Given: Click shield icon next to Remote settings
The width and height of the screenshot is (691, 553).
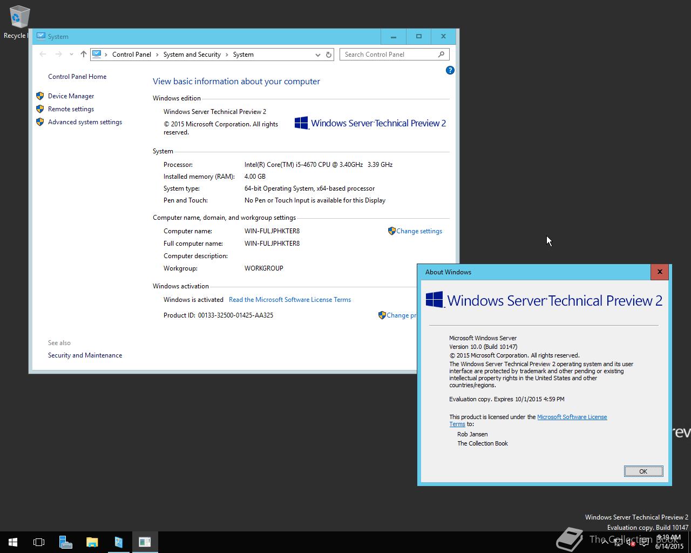Looking at the screenshot, I should pos(40,109).
